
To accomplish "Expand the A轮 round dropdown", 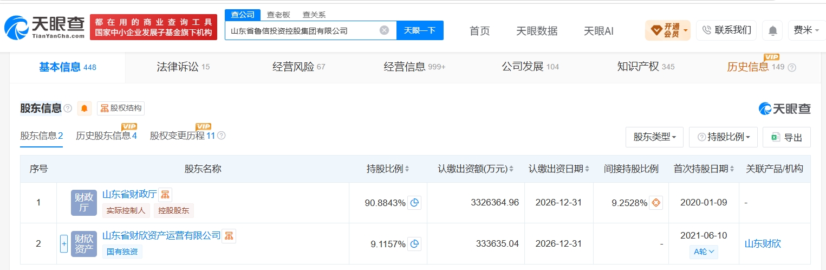I will click(x=705, y=252).
